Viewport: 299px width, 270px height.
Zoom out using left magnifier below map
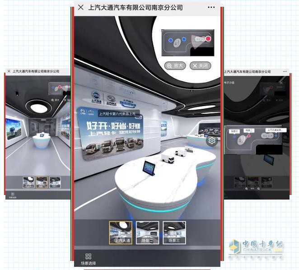(246, 189)
